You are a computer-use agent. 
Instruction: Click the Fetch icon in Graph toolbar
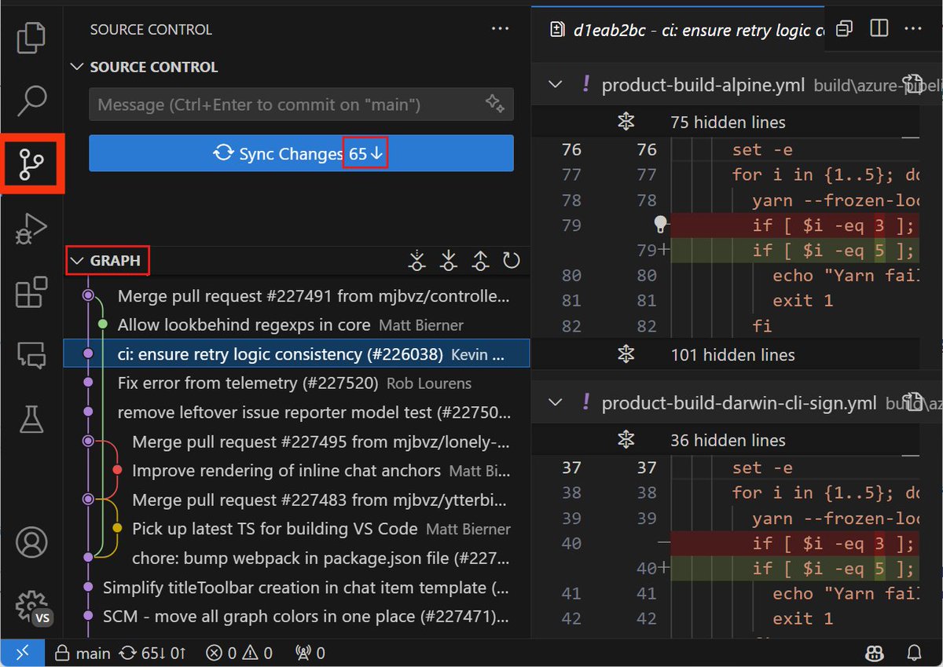click(x=417, y=261)
